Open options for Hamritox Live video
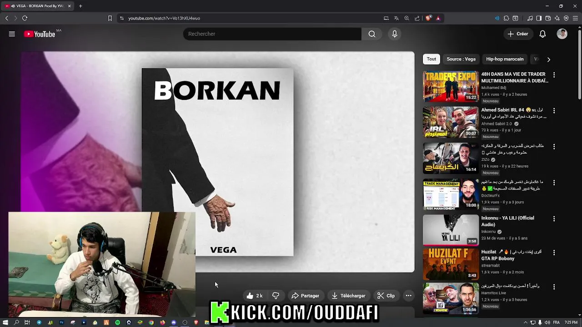Viewport: 582px width, 327px height. click(x=554, y=287)
